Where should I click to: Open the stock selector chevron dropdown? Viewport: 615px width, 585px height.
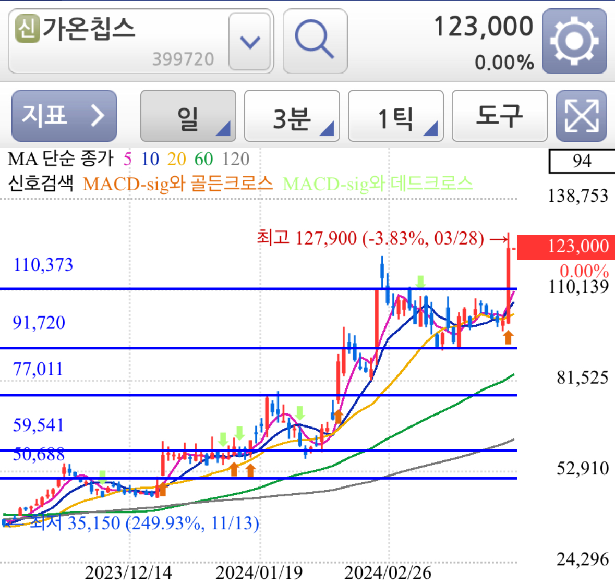click(249, 41)
